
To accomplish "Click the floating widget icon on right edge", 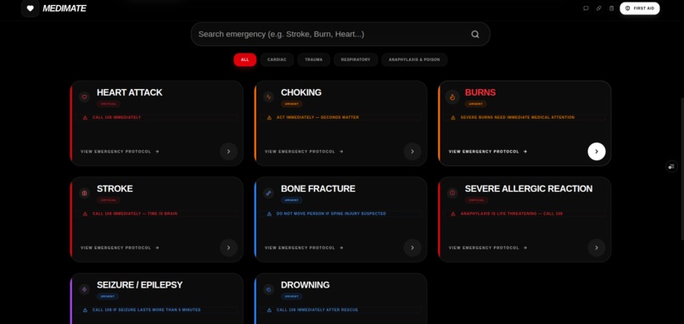I will click(x=671, y=166).
